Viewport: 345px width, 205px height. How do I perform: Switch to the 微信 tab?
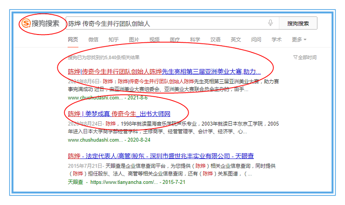click(x=93, y=40)
